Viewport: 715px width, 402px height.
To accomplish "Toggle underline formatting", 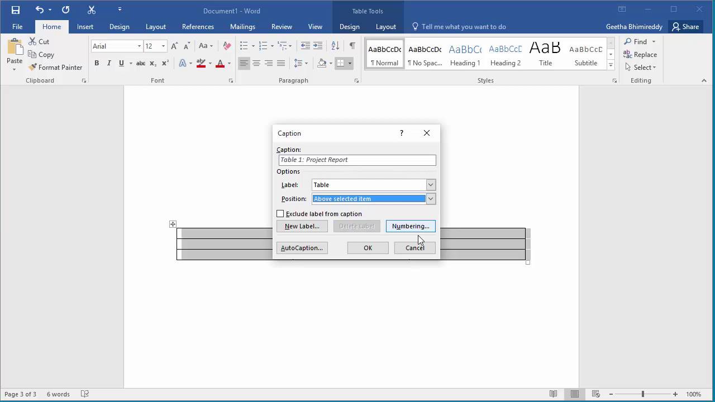I will coord(121,64).
